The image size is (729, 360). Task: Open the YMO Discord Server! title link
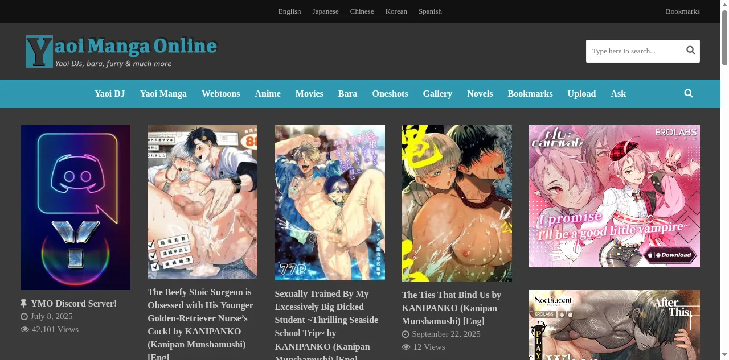coord(74,304)
